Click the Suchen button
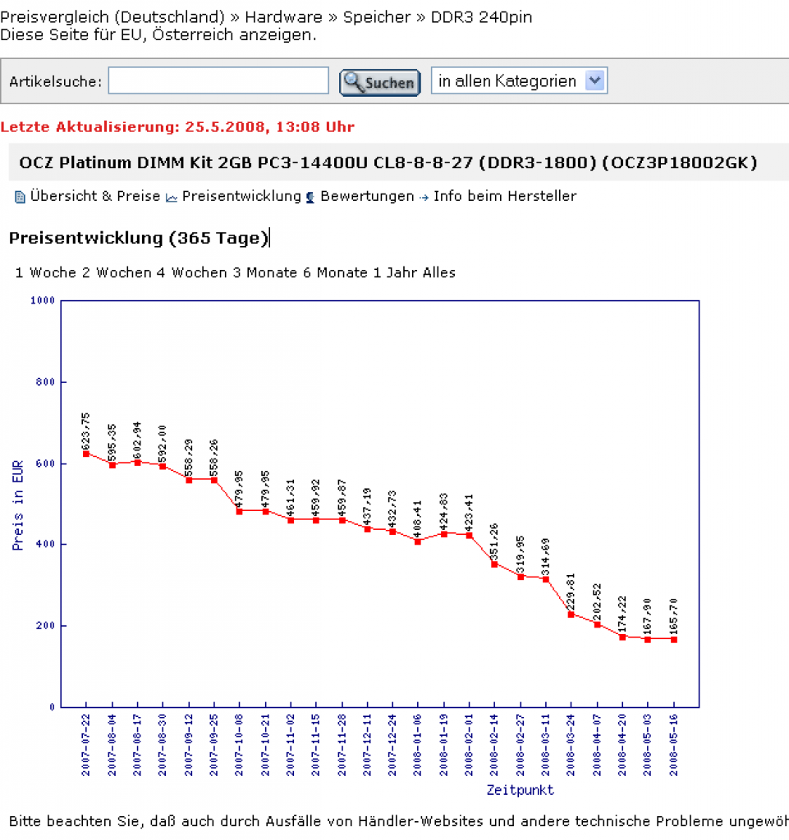This screenshot has height=840, width=789. 380,83
